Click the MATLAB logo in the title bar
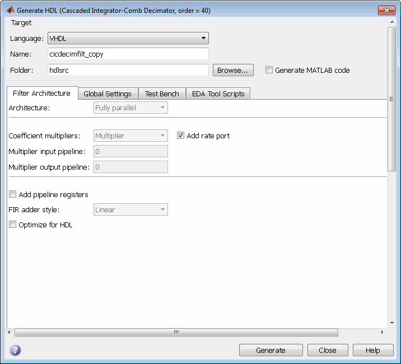The width and height of the screenshot is (401, 364). 10,10
